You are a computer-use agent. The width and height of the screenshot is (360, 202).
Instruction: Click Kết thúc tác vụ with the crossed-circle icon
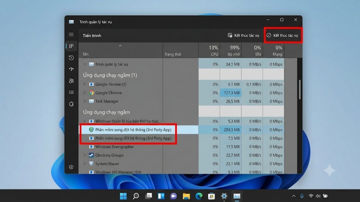tap(283, 35)
